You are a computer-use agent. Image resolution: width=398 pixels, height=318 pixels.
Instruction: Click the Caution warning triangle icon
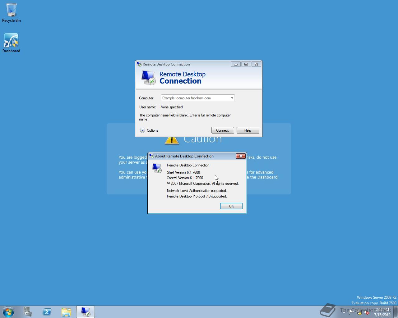pyautogui.click(x=172, y=140)
